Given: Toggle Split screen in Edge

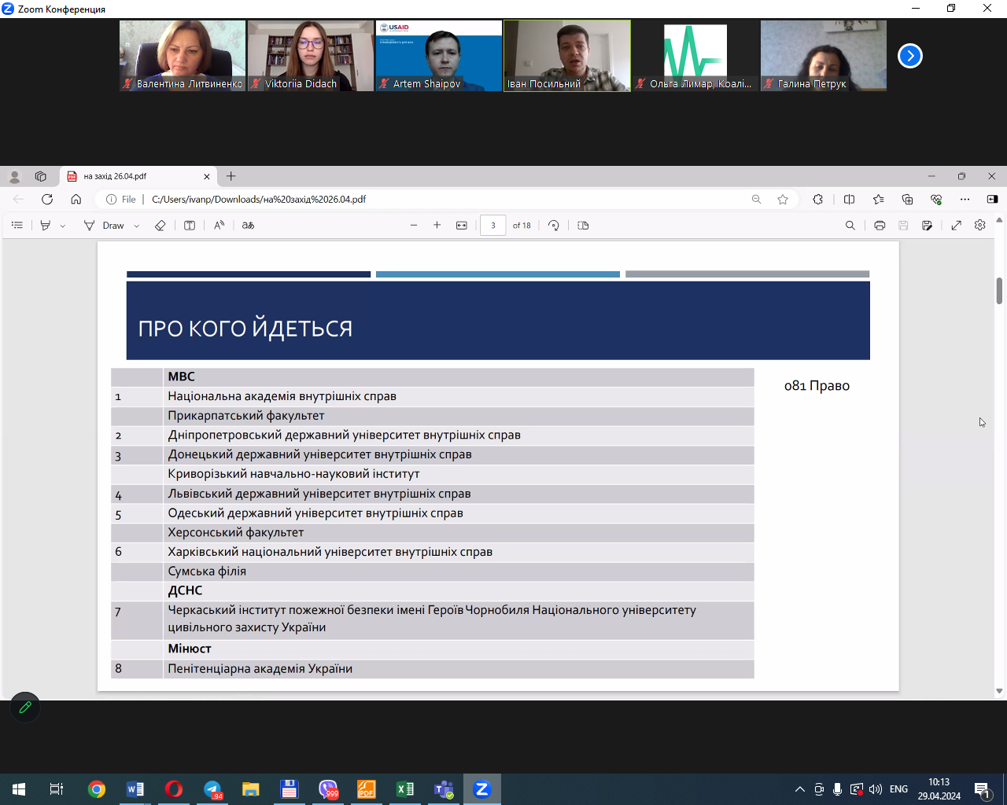Looking at the screenshot, I should [x=849, y=200].
